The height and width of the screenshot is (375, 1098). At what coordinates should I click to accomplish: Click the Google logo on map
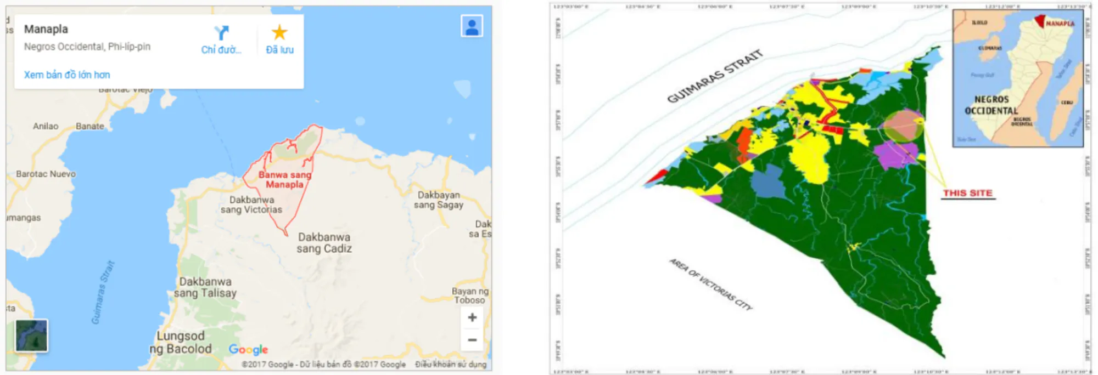tap(248, 349)
